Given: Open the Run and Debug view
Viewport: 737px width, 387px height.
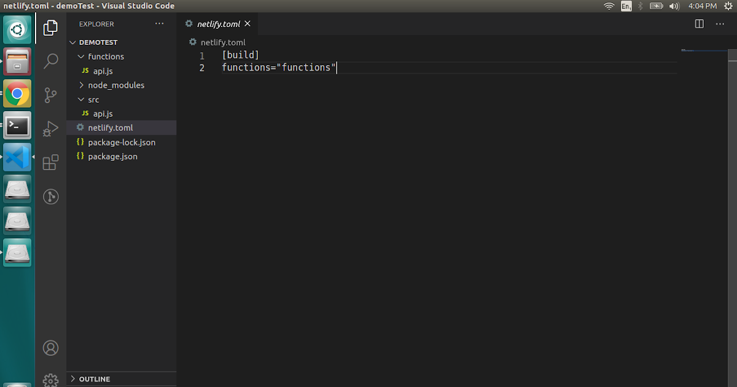Looking at the screenshot, I should tap(50, 128).
